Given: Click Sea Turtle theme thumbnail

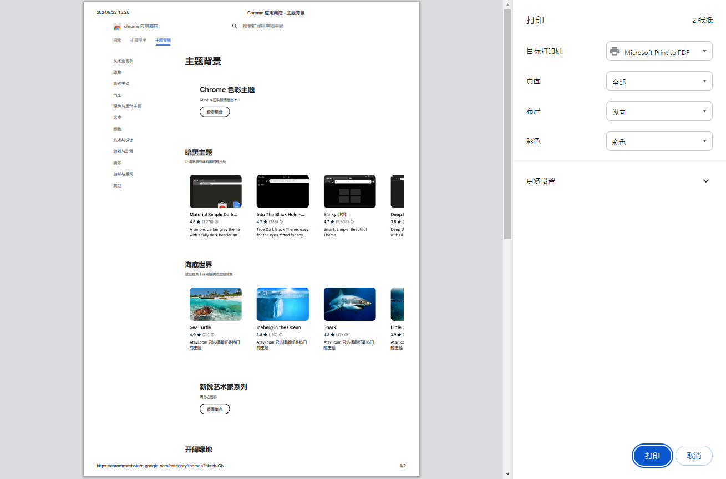Looking at the screenshot, I should [x=216, y=304].
